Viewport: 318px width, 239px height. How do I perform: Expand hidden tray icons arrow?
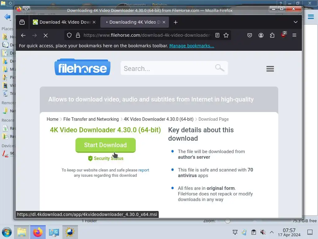click(272, 232)
